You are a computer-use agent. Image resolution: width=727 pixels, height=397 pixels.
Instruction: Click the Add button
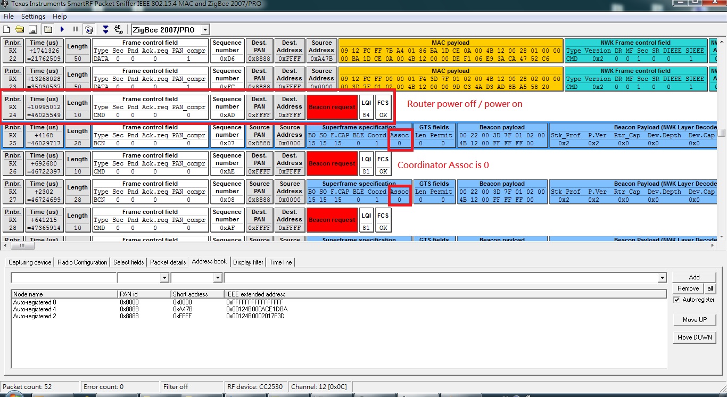[x=694, y=277]
